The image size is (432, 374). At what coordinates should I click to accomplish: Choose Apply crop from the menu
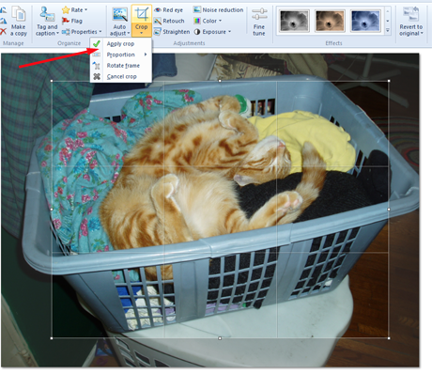point(121,44)
